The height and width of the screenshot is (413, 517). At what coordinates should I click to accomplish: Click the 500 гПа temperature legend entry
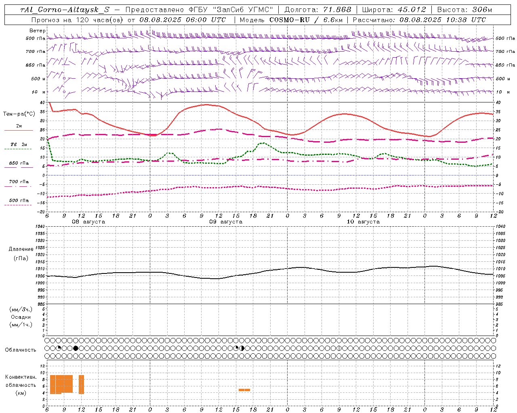tap(19, 200)
